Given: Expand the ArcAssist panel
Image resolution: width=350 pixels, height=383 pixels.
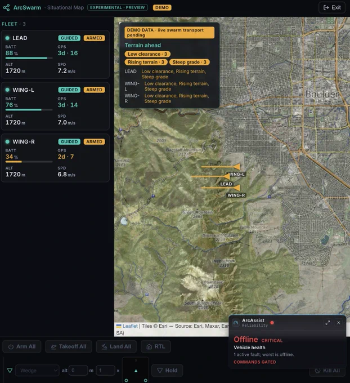Looking at the screenshot, I should pos(327,323).
